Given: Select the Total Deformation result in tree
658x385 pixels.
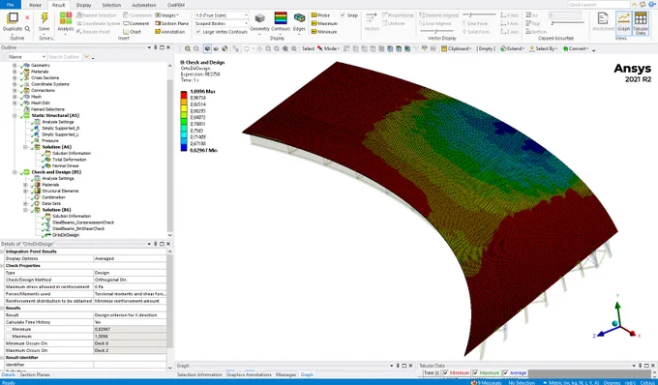Looking at the screenshot, I should 69,160.
